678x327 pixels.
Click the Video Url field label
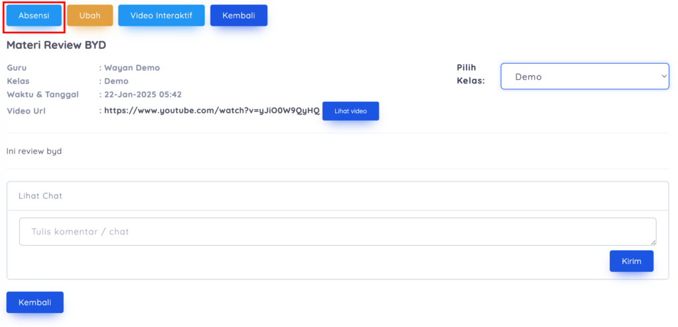tap(26, 111)
